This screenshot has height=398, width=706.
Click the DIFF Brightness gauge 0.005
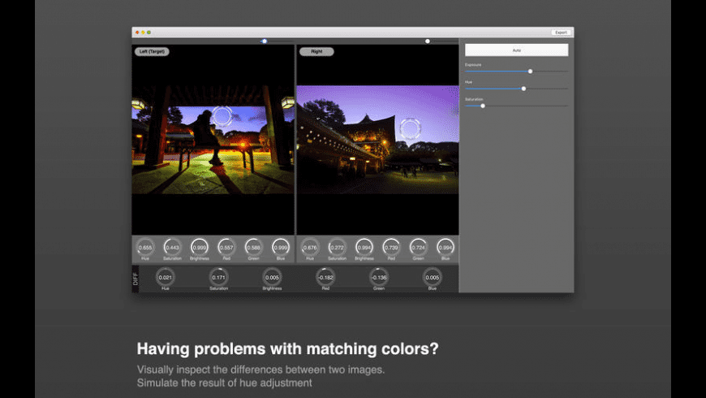272,277
